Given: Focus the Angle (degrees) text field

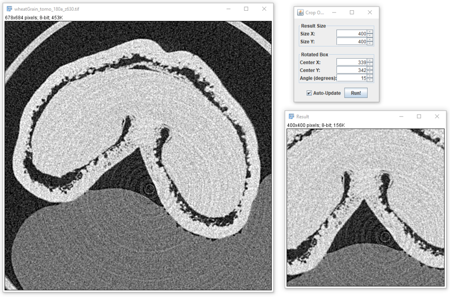Looking at the screenshot, I should click(351, 78).
